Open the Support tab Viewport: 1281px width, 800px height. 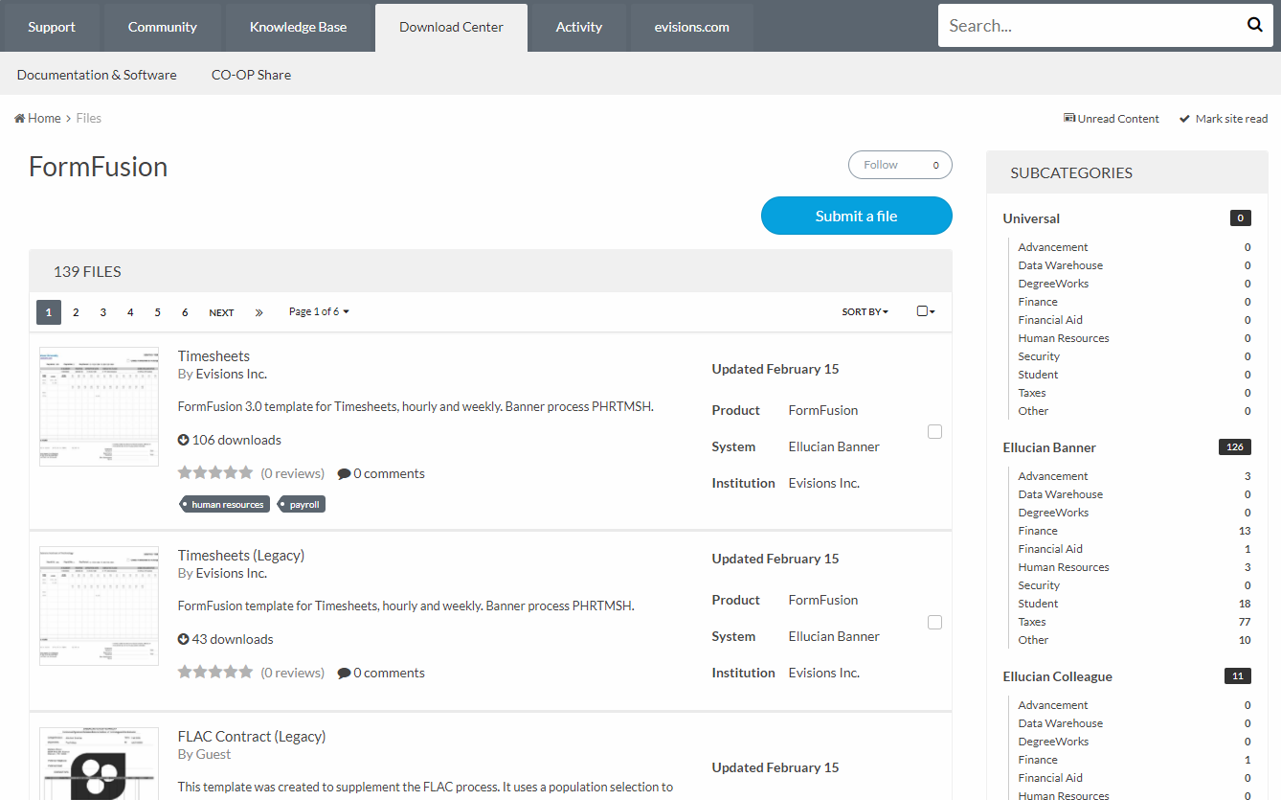coord(52,27)
